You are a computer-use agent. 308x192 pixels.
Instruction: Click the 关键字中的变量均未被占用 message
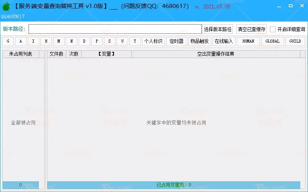[176, 123]
